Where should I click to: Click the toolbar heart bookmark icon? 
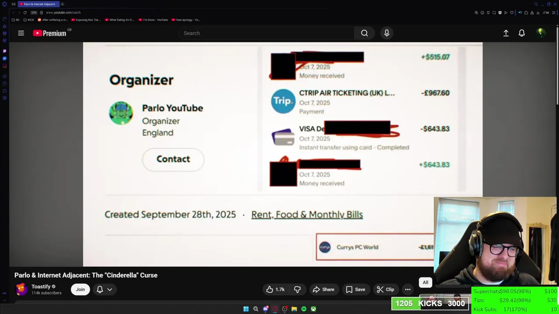[x=512, y=13]
